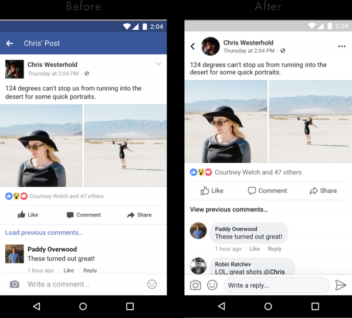
Task: Focus the 'Write a reply...' field
Action: pos(276,285)
